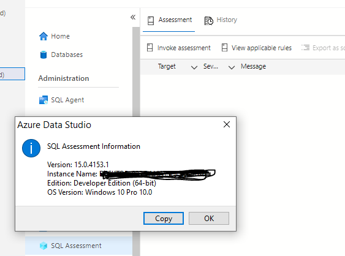The height and width of the screenshot is (256, 345).
Task: Copy the SQL Assessment information
Action: (x=164, y=219)
